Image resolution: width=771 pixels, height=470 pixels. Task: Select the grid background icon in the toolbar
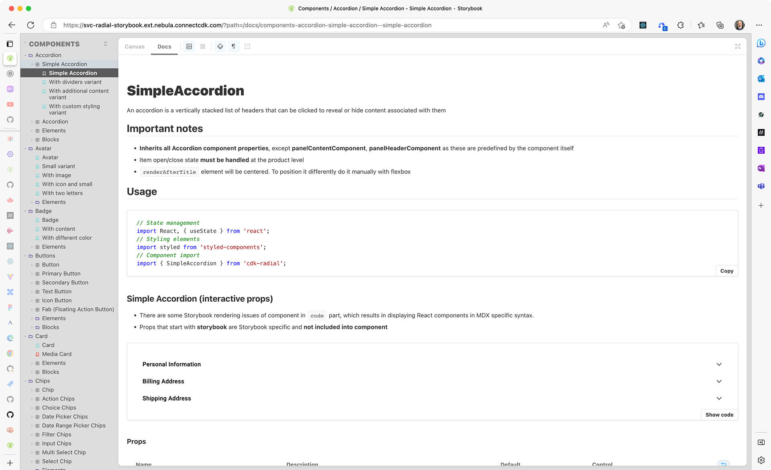click(x=202, y=46)
